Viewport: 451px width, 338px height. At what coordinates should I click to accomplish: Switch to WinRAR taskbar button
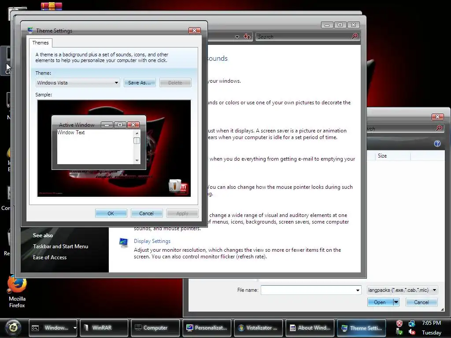[104, 328]
